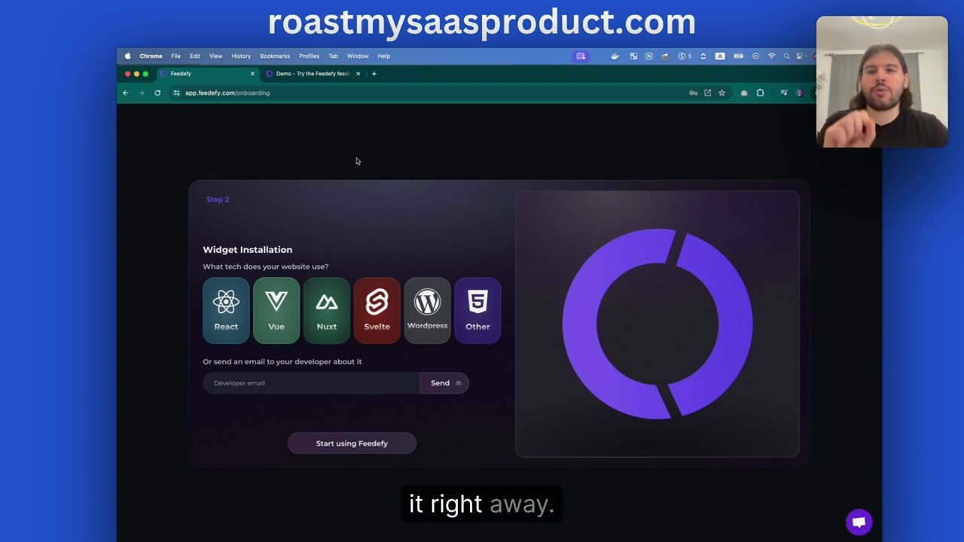
Task: Close the Feedefy tab
Action: click(x=252, y=74)
